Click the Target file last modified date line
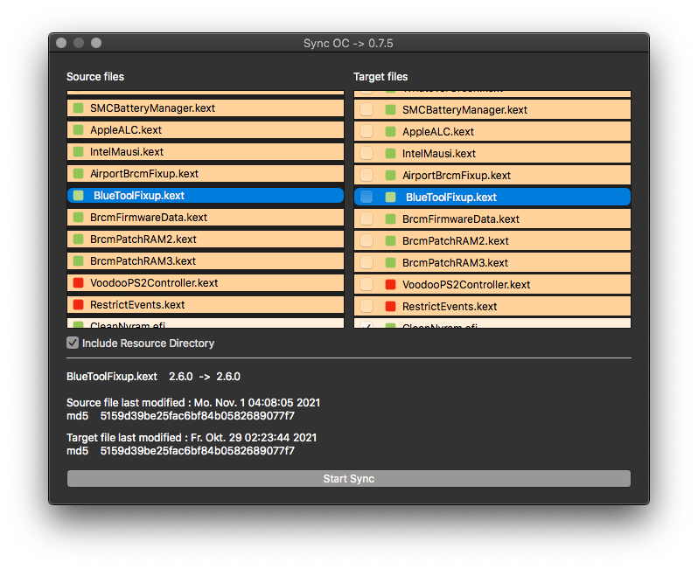 coord(192,437)
